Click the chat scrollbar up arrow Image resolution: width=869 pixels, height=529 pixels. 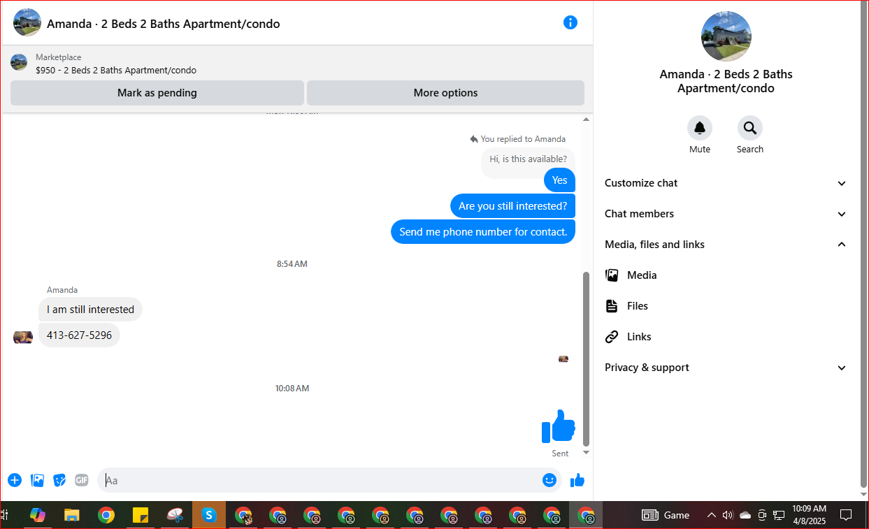(x=587, y=119)
